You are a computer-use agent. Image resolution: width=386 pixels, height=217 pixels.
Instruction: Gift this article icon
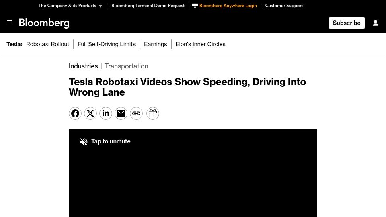click(x=153, y=113)
